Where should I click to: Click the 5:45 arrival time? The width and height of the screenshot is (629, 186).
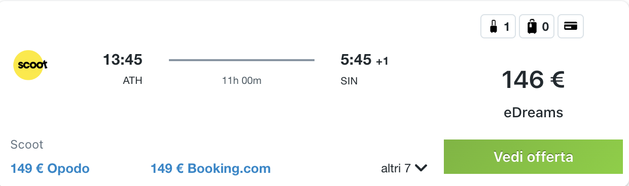pyautogui.click(x=356, y=60)
